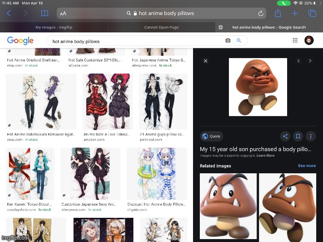Click the Hot Anime Overlord Shalltear caption
The height and width of the screenshot is (242, 323).
click(33, 60)
